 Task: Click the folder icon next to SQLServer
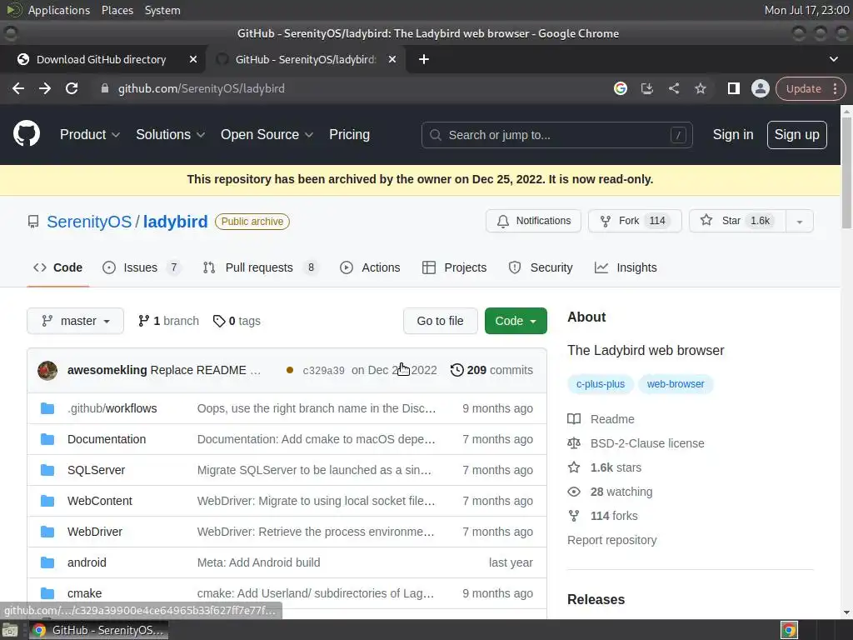coord(47,470)
